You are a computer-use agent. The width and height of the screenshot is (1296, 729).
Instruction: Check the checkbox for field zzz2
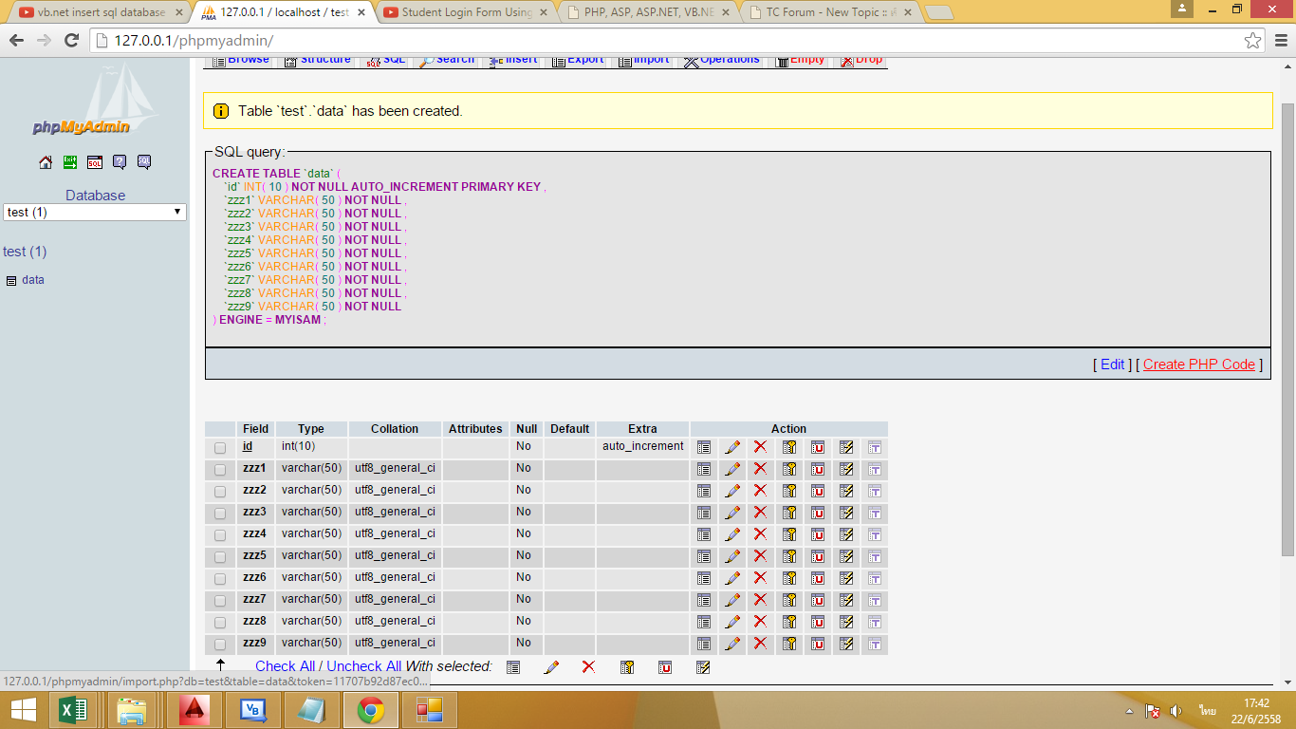[220, 492]
